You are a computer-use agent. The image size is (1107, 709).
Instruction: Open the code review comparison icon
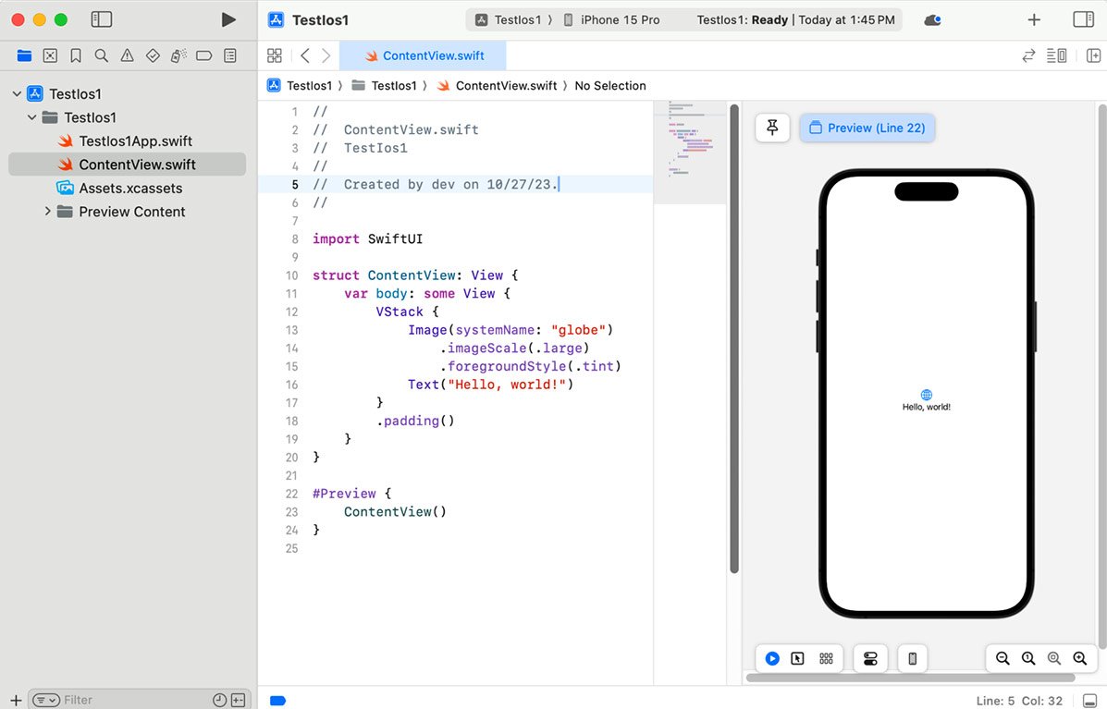(x=1028, y=55)
